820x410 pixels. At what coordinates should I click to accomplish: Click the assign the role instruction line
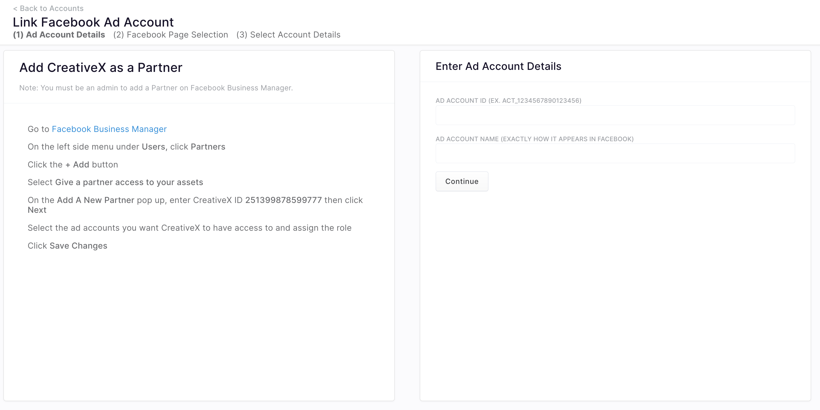click(189, 228)
